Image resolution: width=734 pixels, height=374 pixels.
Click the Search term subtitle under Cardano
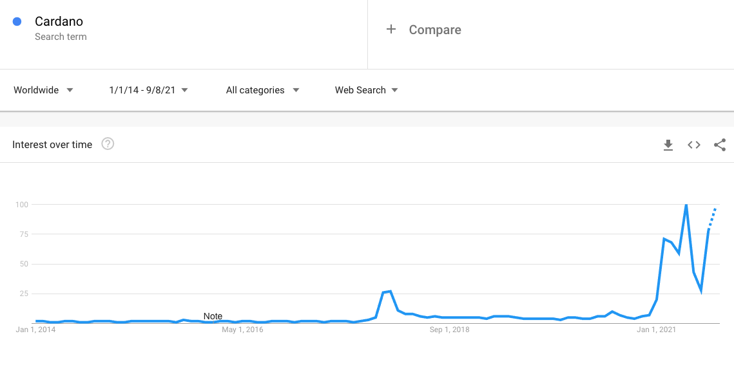61,37
